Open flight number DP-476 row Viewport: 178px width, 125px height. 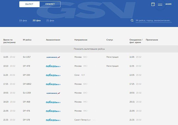(x=26, y=111)
